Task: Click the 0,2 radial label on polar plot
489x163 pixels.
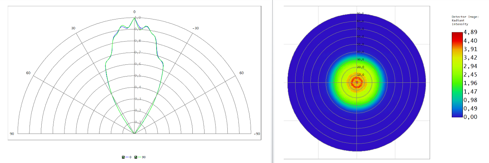Action: tap(137, 110)
